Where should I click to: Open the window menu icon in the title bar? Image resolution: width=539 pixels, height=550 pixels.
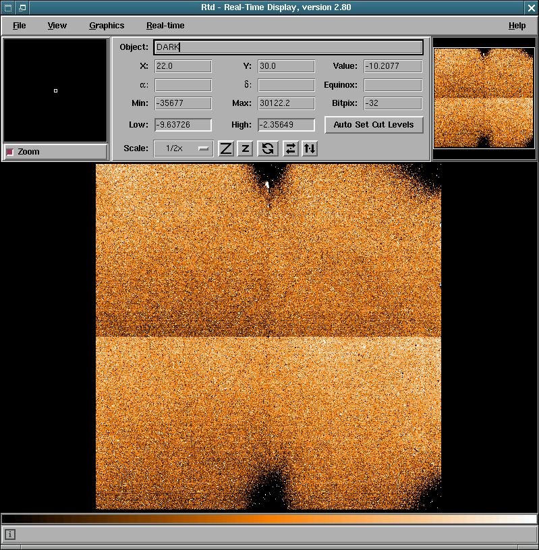(7, 7)
